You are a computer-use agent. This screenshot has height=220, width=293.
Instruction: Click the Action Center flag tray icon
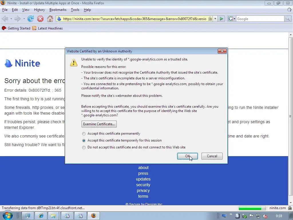point(251,216)
